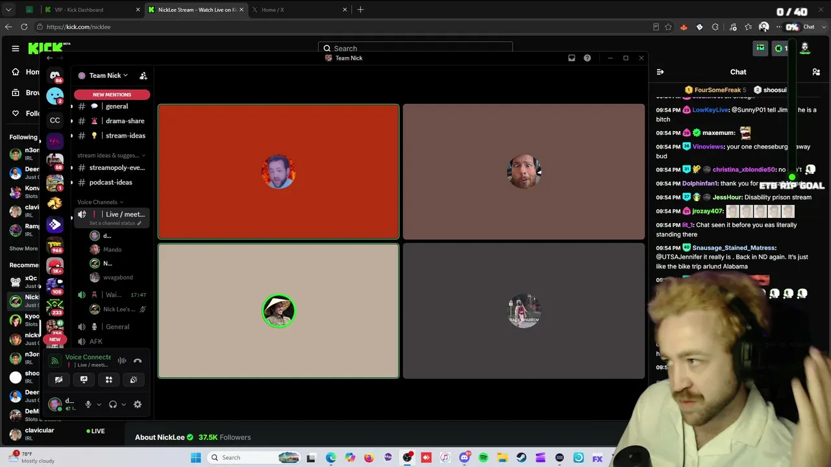Navigate back in the browser

8,27
